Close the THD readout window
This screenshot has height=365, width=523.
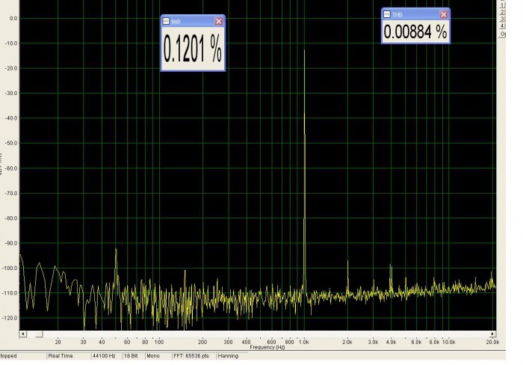point(443,14)
